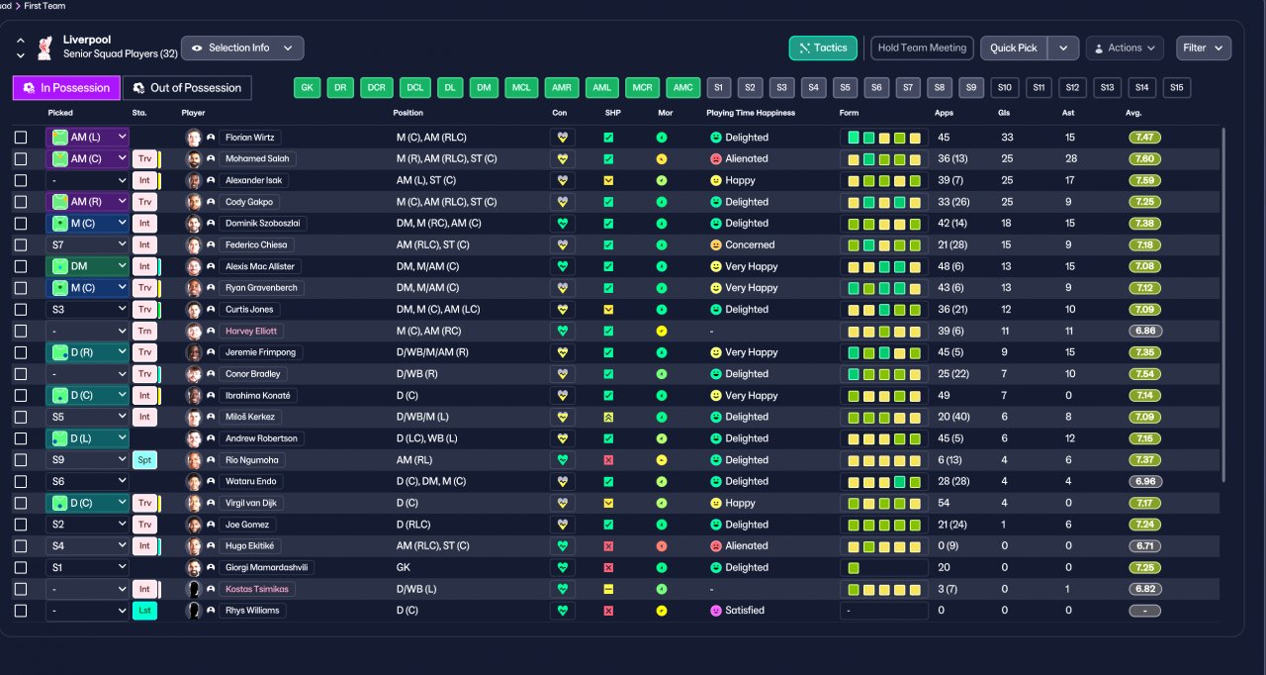
Task: Open the Filter dropdown
Action: click(1204, 48)
